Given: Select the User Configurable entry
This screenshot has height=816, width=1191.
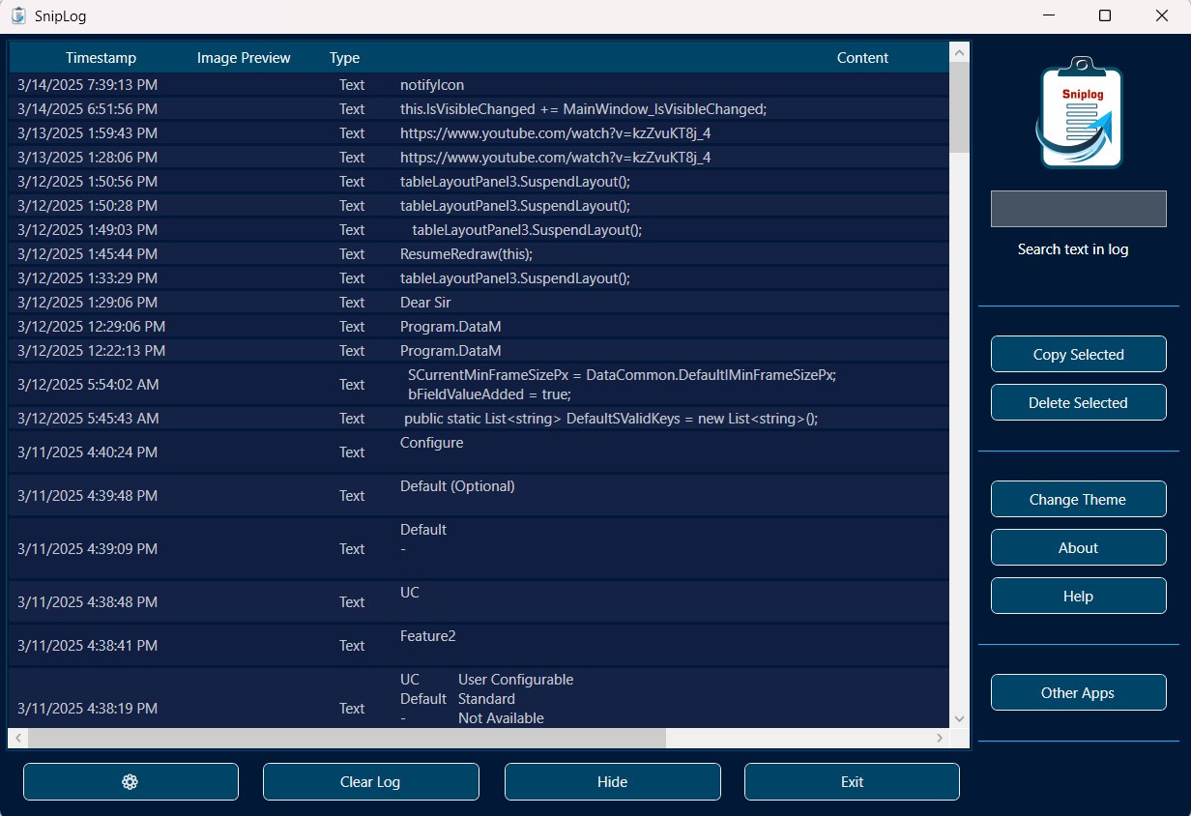Looking at the screenshot, I should pos(479,698).
